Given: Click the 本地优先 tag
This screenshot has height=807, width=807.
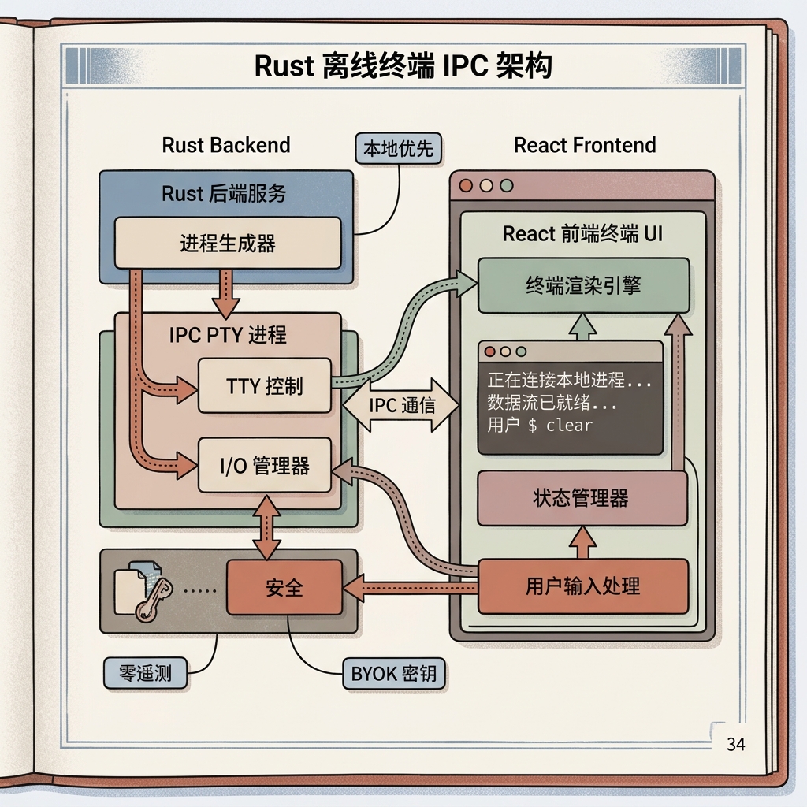Looking at the screenshot, I should tap(398, 149).
